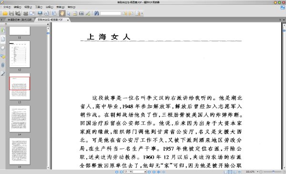Switch to the first document tab
This screenshot has height=174, width=286.
pyautogui.click(x=19, y=20)
